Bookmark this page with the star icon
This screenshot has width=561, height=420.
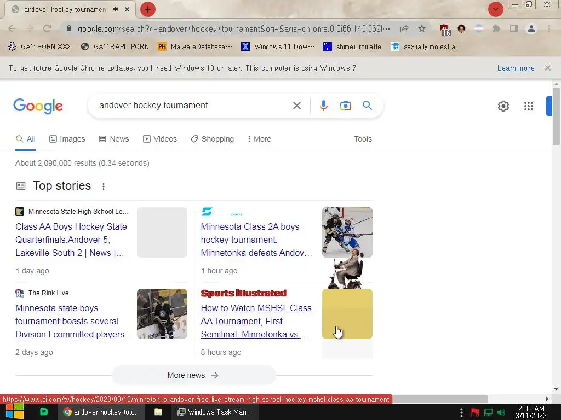tap(422, 28)
